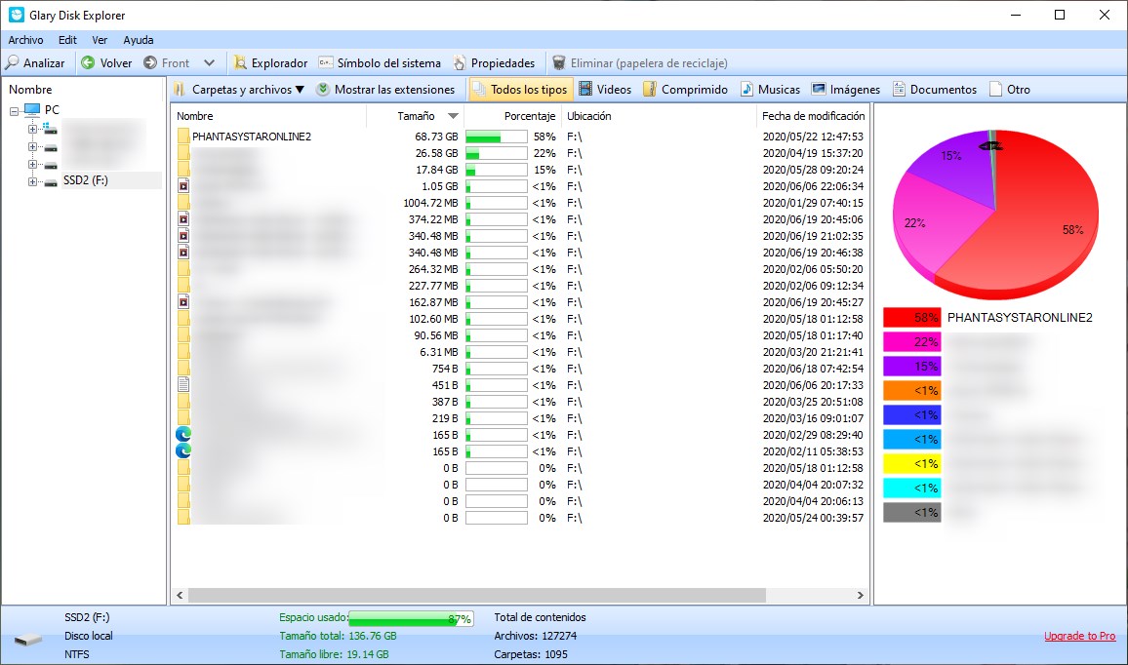
Task: Click the date 2020/05/22 12:47:53
Action: coord(813,137)
